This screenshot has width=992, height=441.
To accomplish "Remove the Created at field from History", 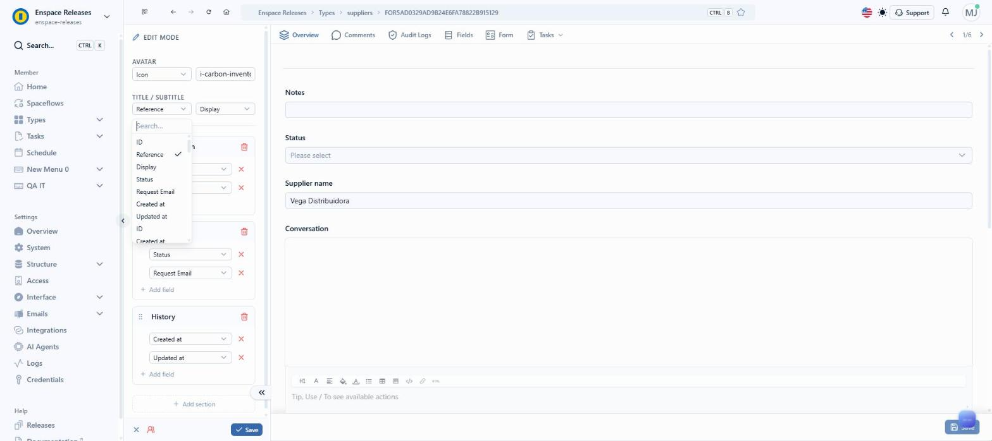I will 241,339.
